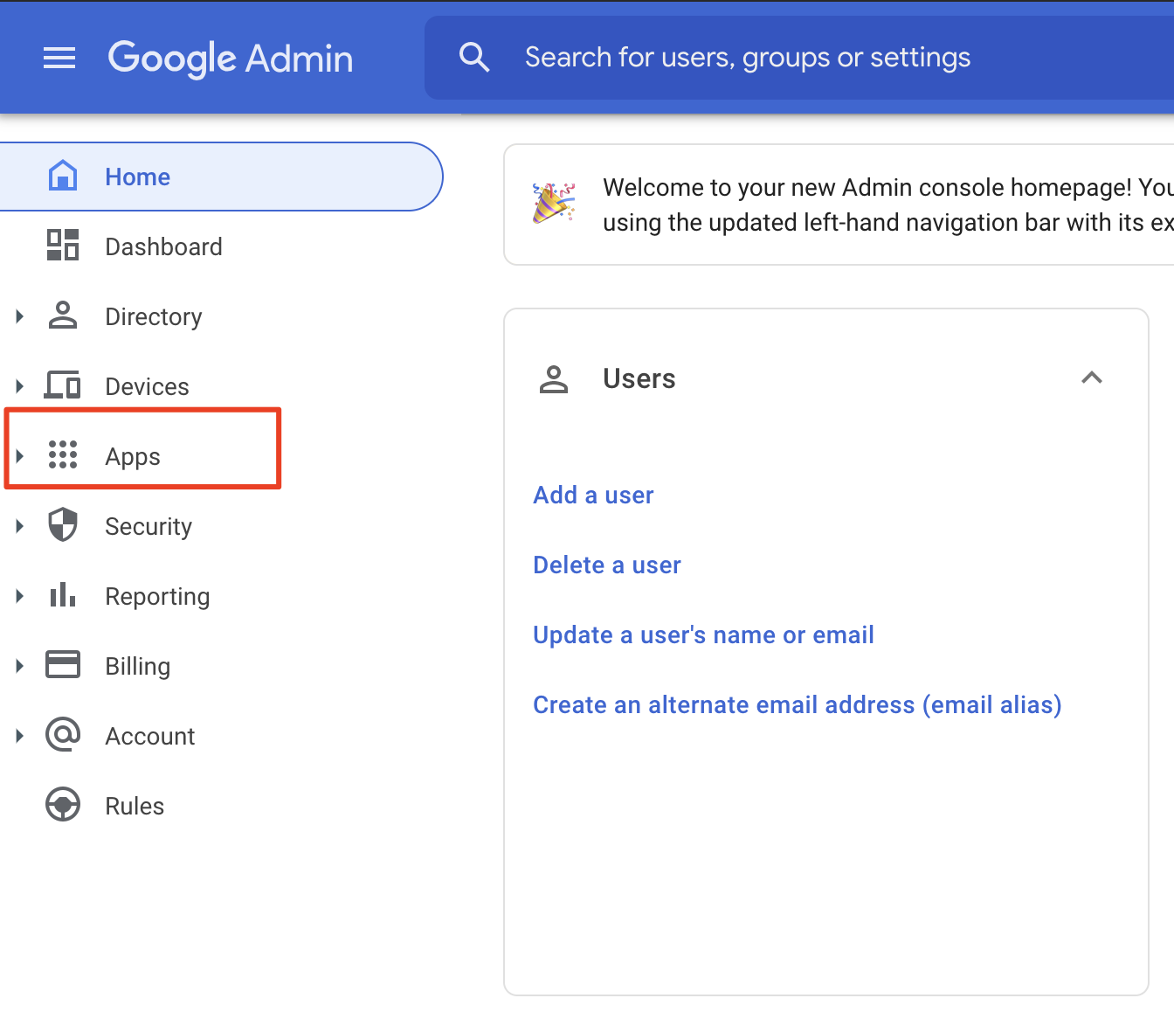Click the Apps nine-dot grid icon

coord(63,454)
